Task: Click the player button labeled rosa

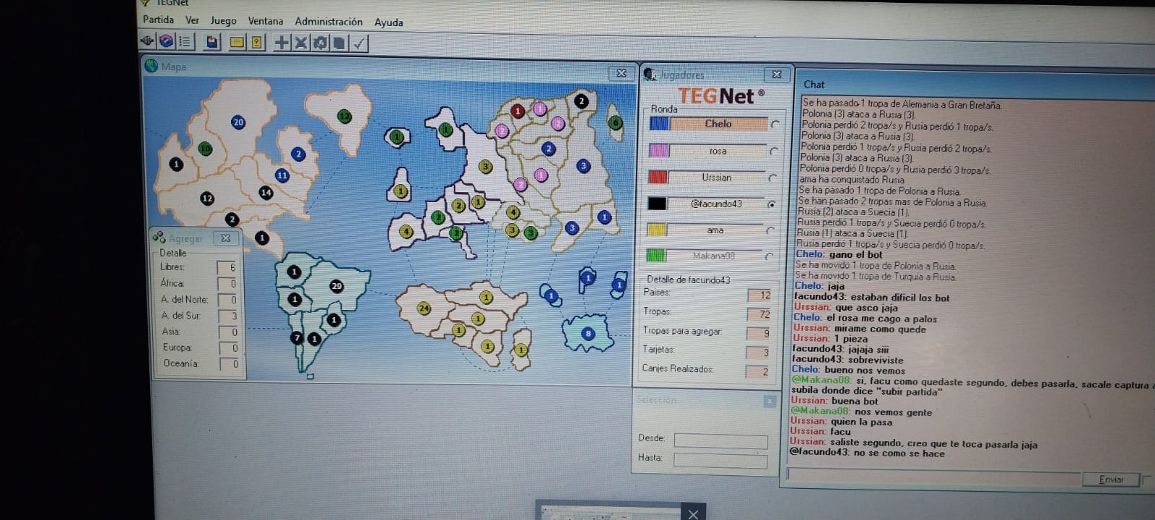Action: tap(718, 151)
